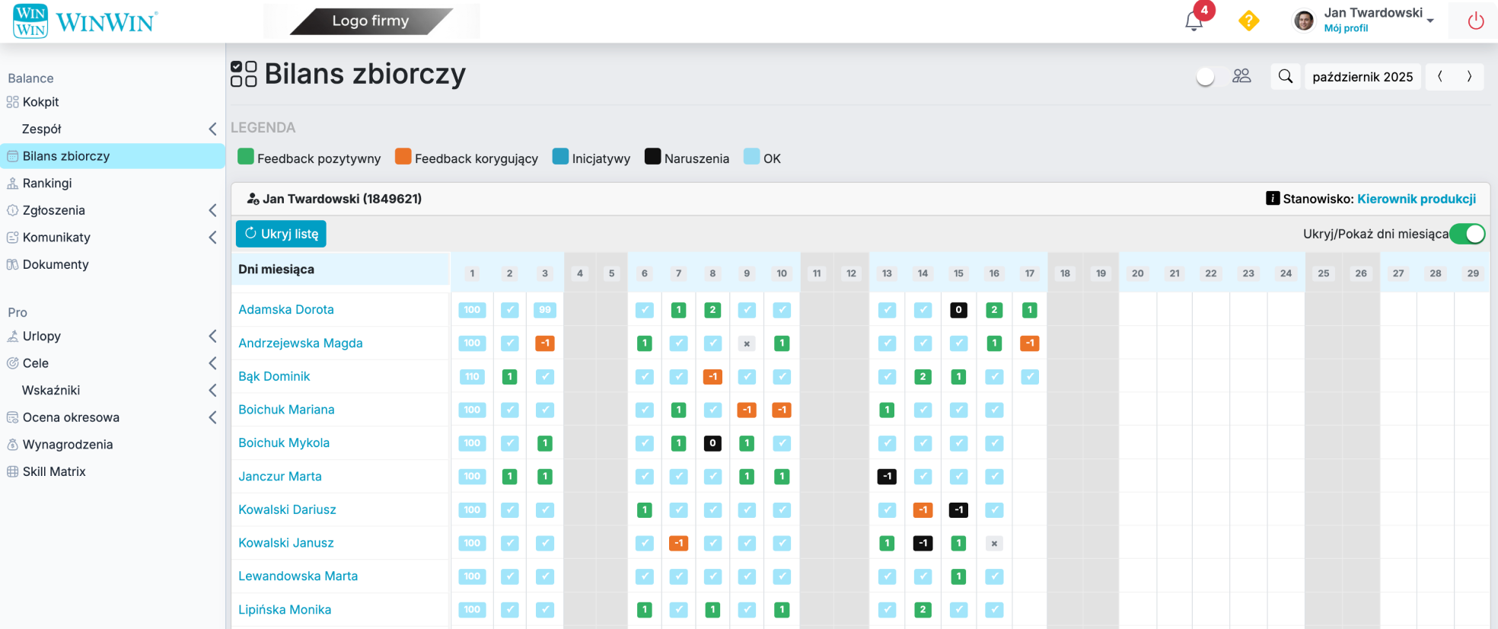Go to next month arrow
Screen dimensions: 1498x629
(x=1469, y=76)
